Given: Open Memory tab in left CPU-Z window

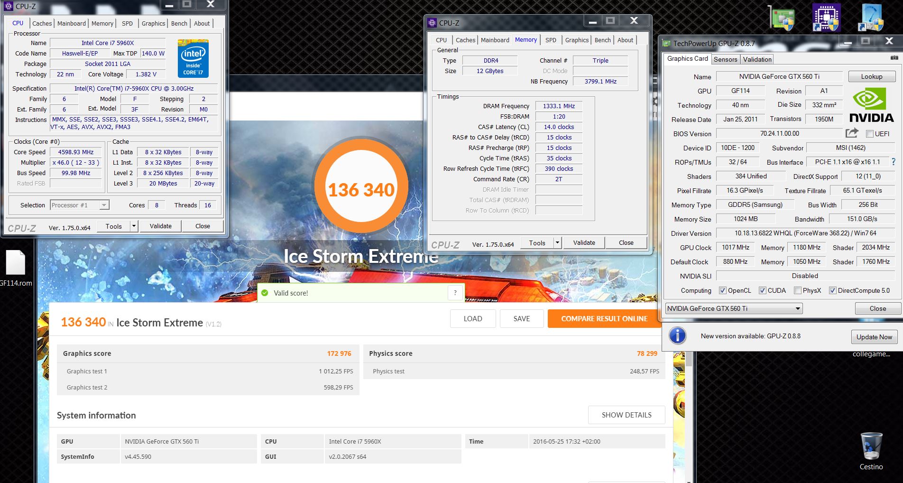Looking at the screenshot, I should pos(102,23).
